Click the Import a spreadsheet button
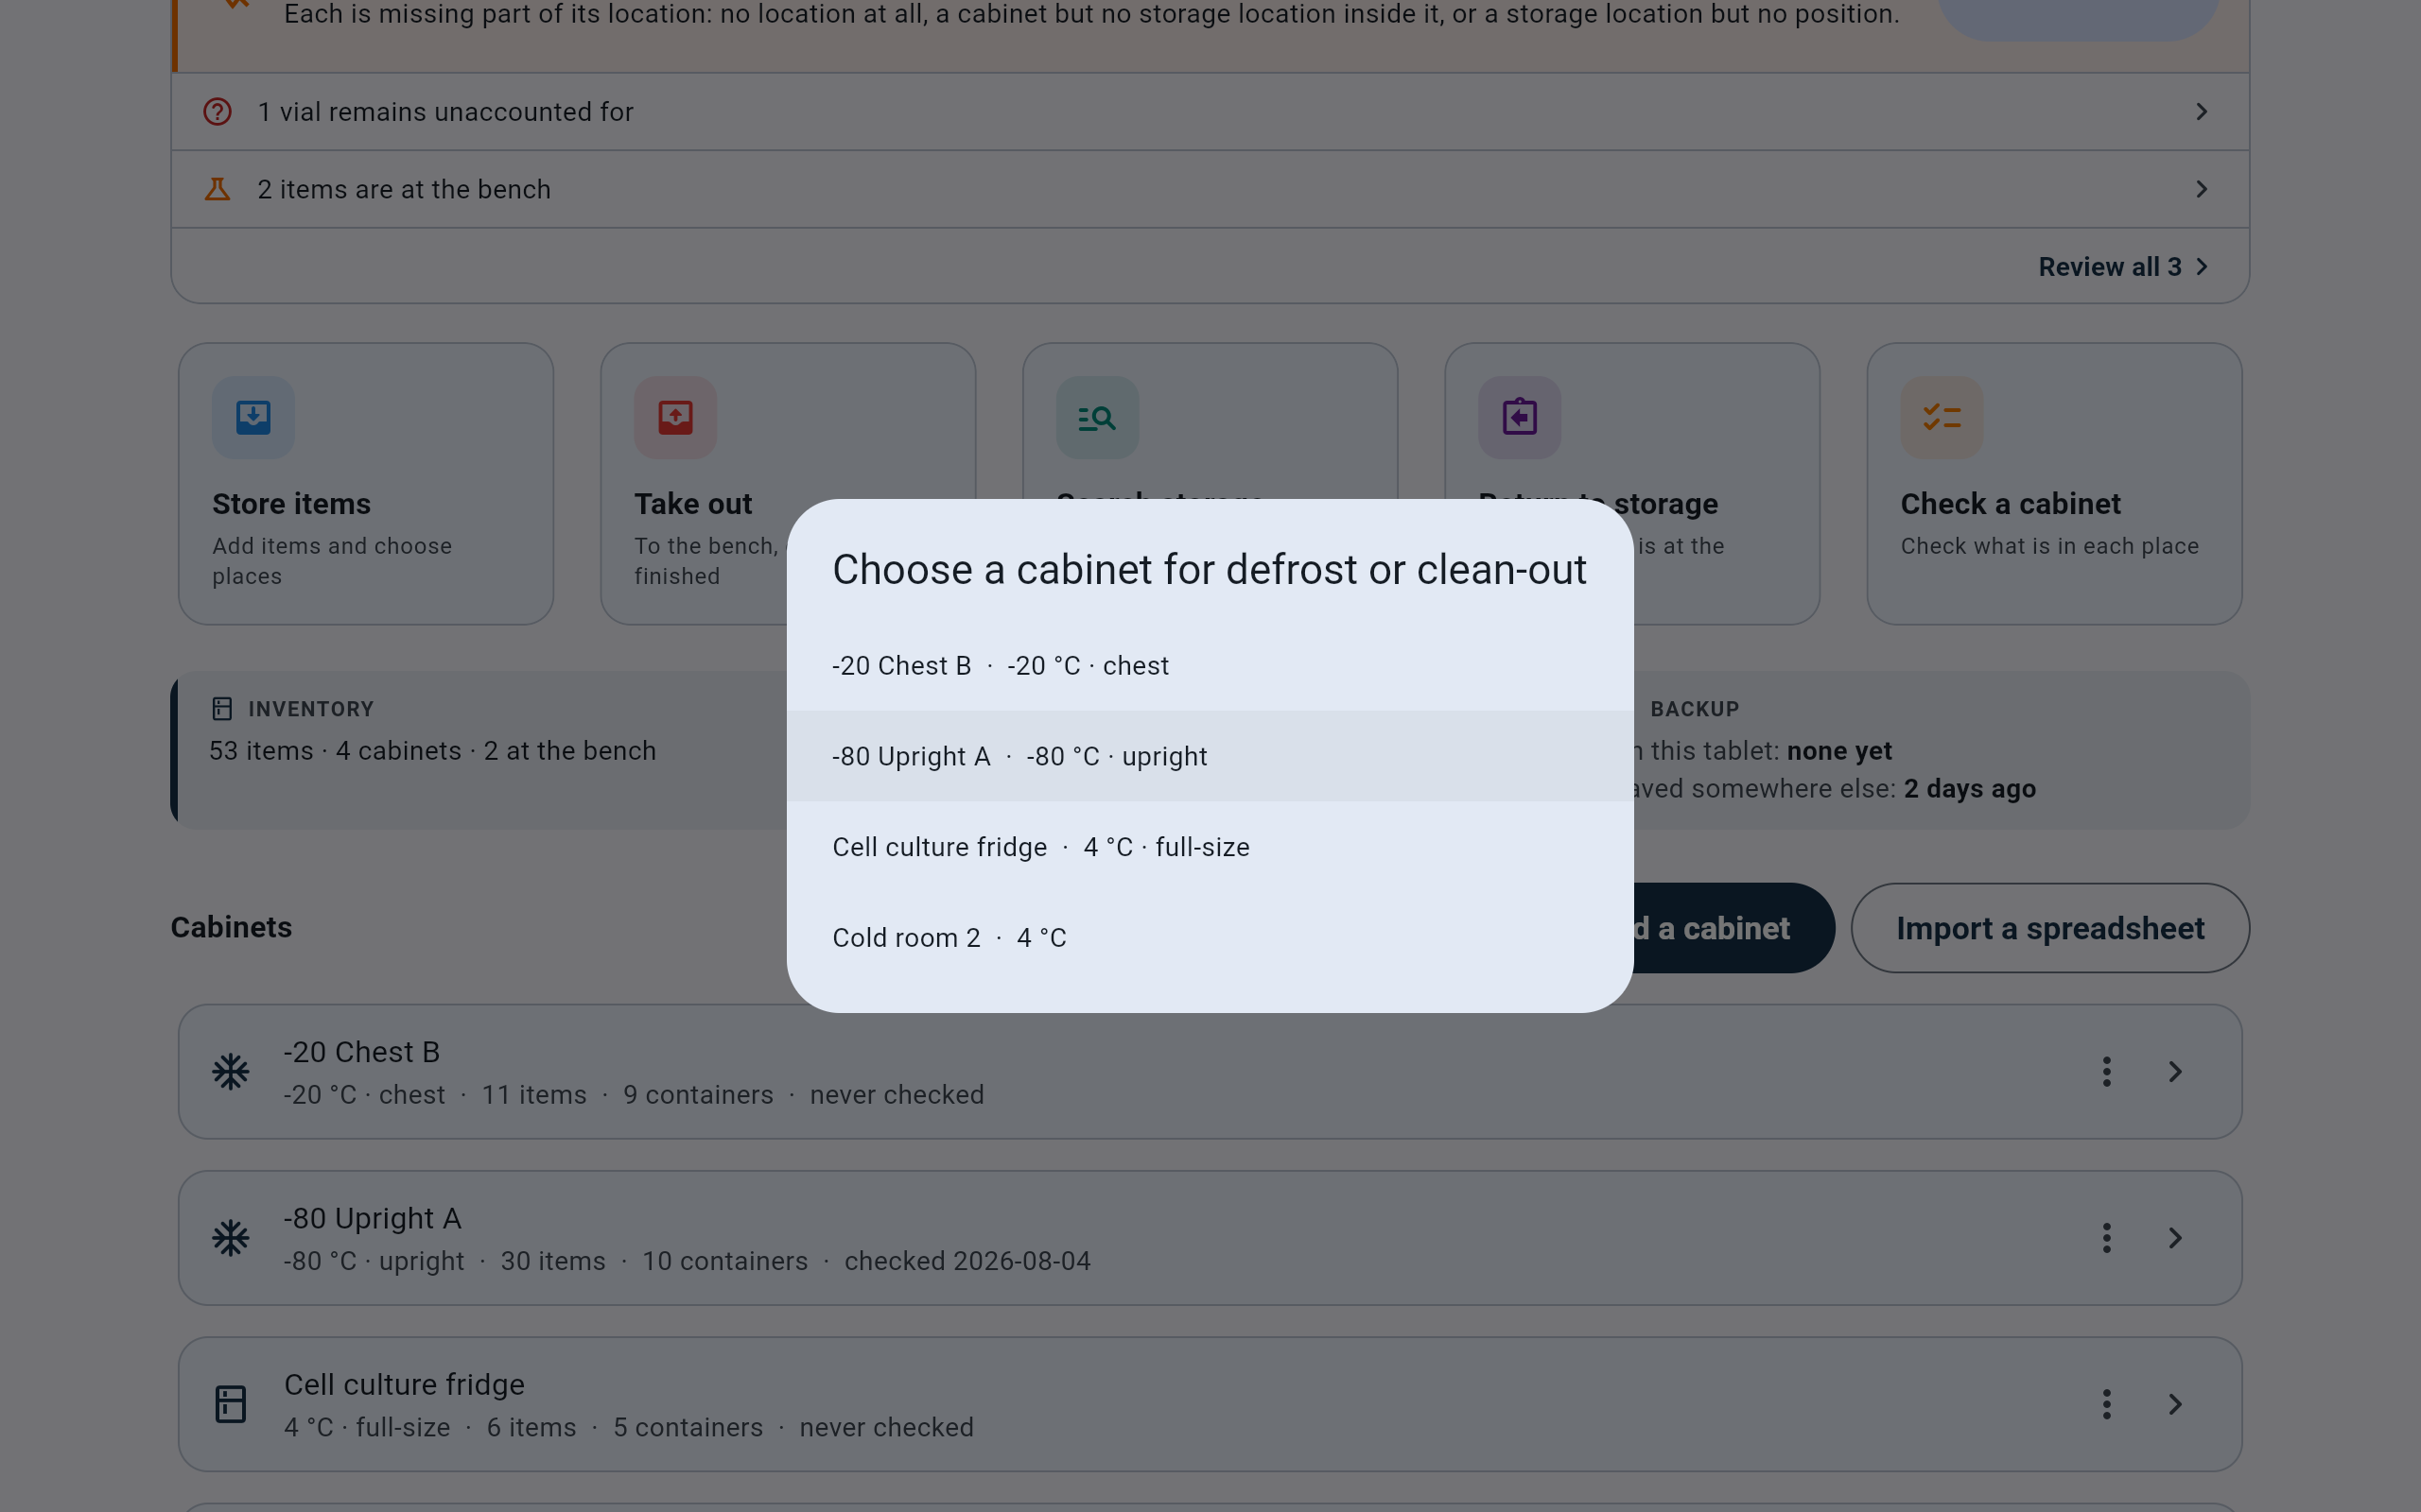This screenshot has width=2421, height=1512. 2050,928
